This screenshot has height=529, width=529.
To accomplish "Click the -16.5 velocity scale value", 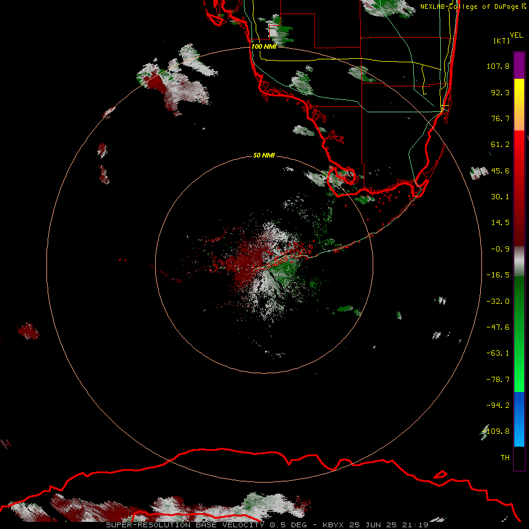I will (498, 275).
